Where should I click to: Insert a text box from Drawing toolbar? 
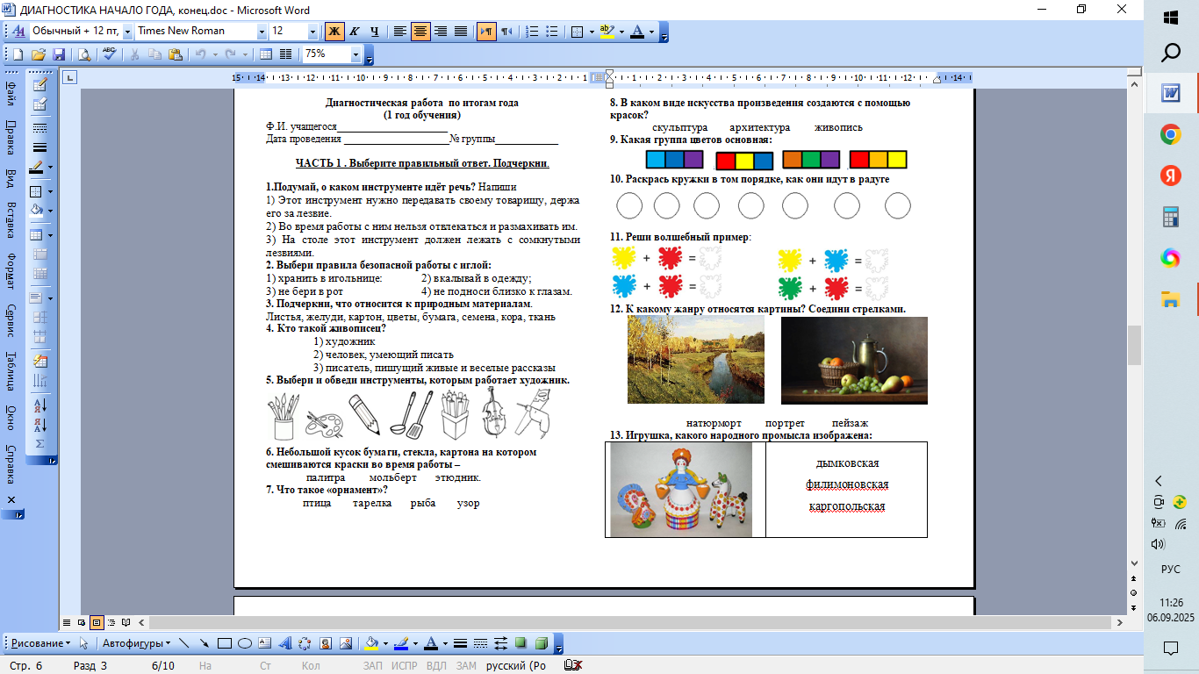click(265, 643)
